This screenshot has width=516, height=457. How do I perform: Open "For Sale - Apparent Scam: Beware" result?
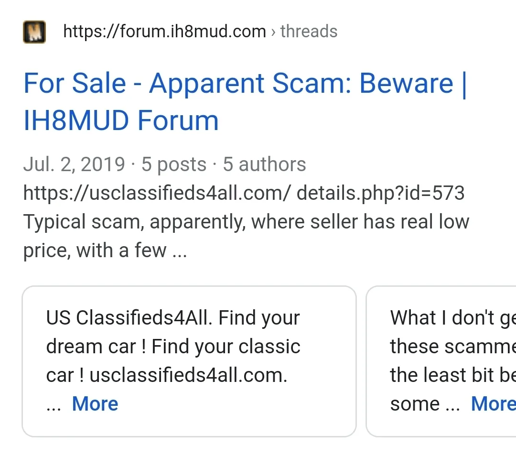(238, 84)
